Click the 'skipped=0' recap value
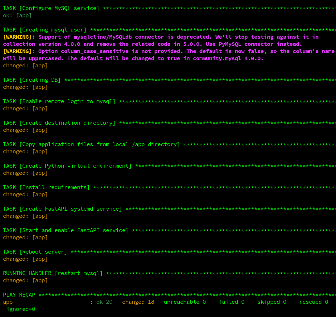Viewport: 336px width, 317px height. pyautogui.click(x=272, y=302)
